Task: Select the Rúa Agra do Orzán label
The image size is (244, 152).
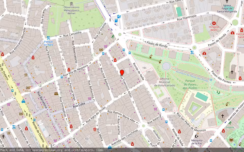Action: coord(96,115)
